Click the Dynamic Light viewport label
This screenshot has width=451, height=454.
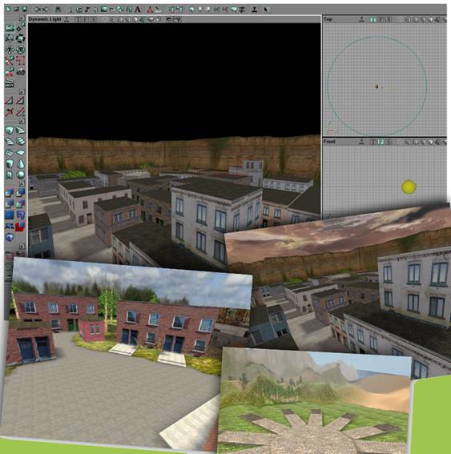[x=45, y=19]
